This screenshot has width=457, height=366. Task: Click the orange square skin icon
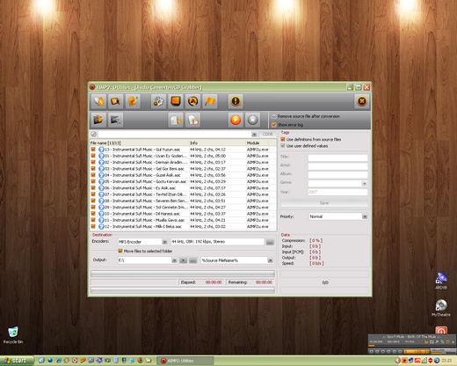coord(176,101)
